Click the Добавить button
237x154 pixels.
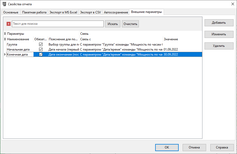click(x=219, y=23)
